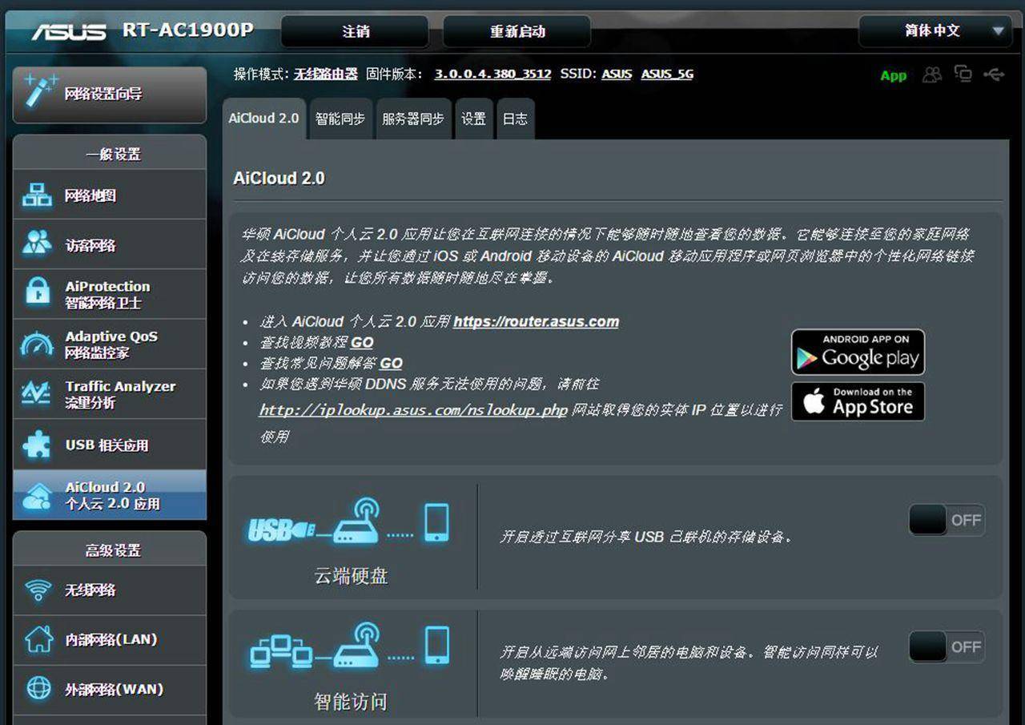
Task: Enable the 云端硬盘 Cloud Disk toggle
Action: (947, 520)
